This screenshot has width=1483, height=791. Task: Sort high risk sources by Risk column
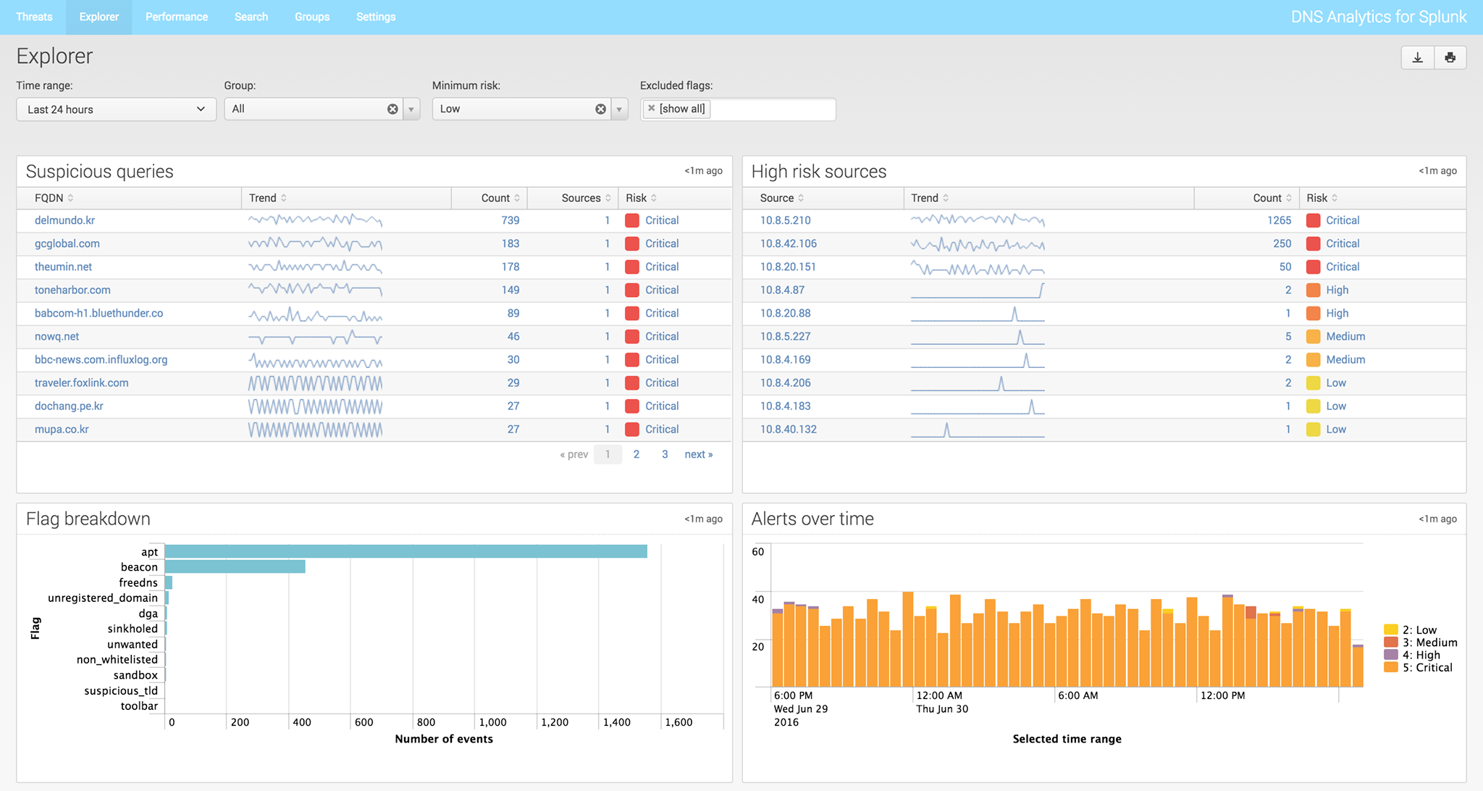(x=1322, y=198)
